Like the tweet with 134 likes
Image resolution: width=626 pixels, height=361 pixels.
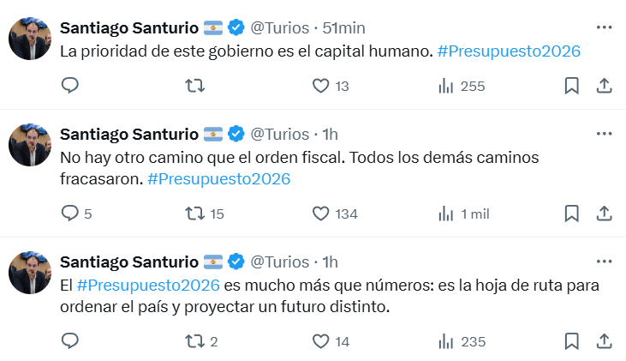point(321,214)
